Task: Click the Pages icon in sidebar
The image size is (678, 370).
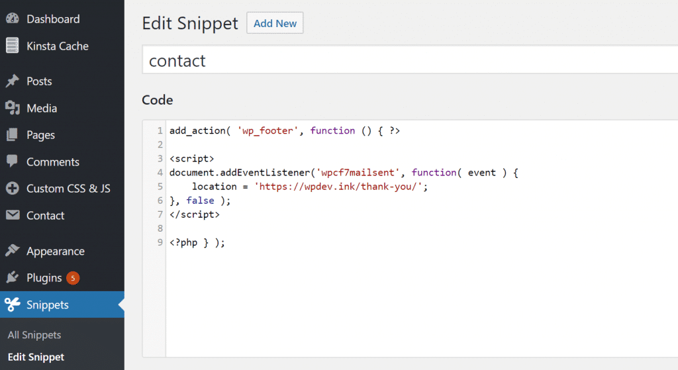Action: coord(12,135)
